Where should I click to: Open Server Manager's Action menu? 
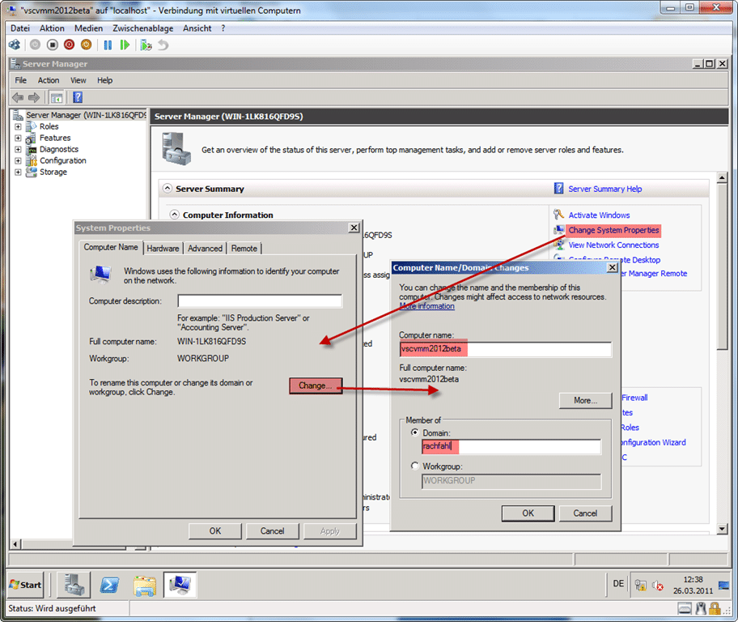pos(49,80)
